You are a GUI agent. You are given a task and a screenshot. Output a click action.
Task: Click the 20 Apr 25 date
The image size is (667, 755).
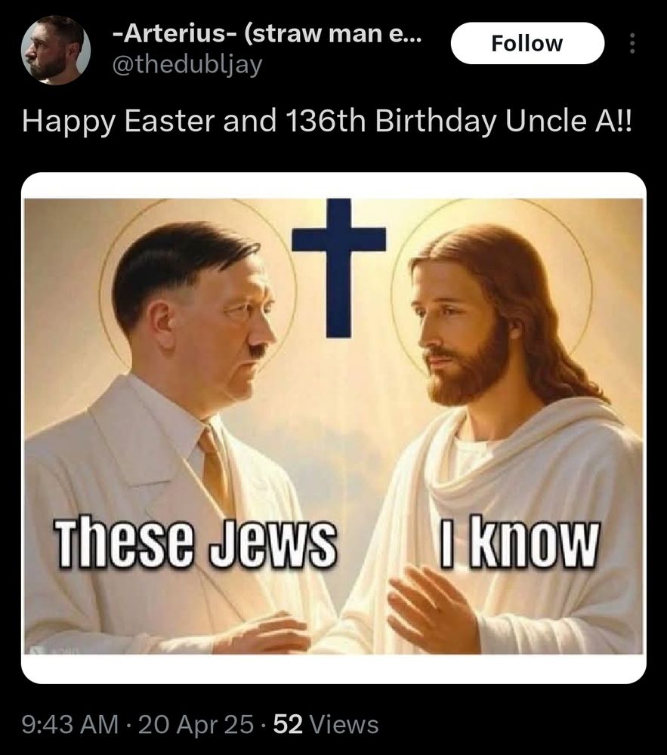[196, 724]
